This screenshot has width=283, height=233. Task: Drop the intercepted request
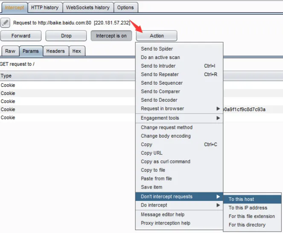[66, 36]
